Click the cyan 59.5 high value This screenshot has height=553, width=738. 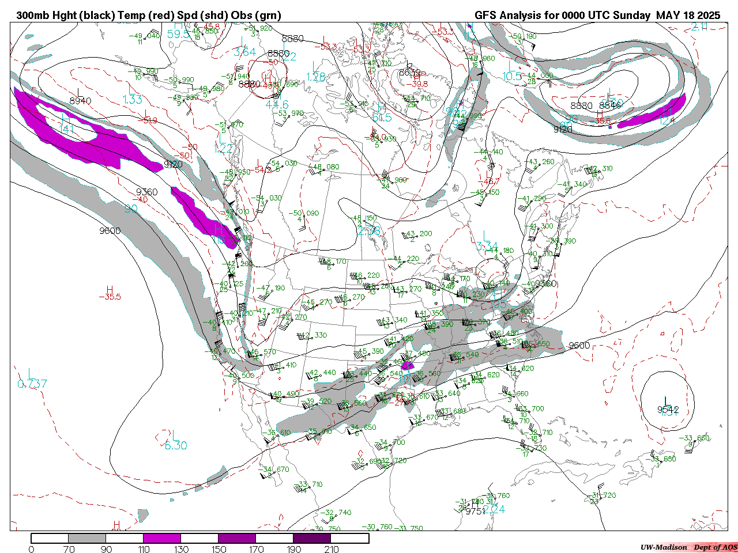coord(178,34)
